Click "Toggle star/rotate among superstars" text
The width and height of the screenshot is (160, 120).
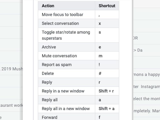coord(66,35)
